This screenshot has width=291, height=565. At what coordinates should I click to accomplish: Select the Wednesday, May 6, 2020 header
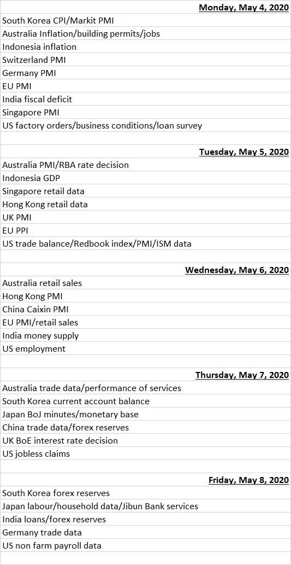[145, 270]
